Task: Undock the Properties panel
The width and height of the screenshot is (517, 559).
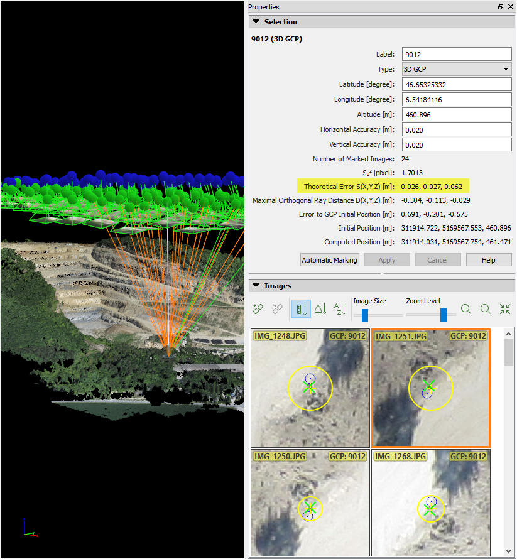Action: 501,7
